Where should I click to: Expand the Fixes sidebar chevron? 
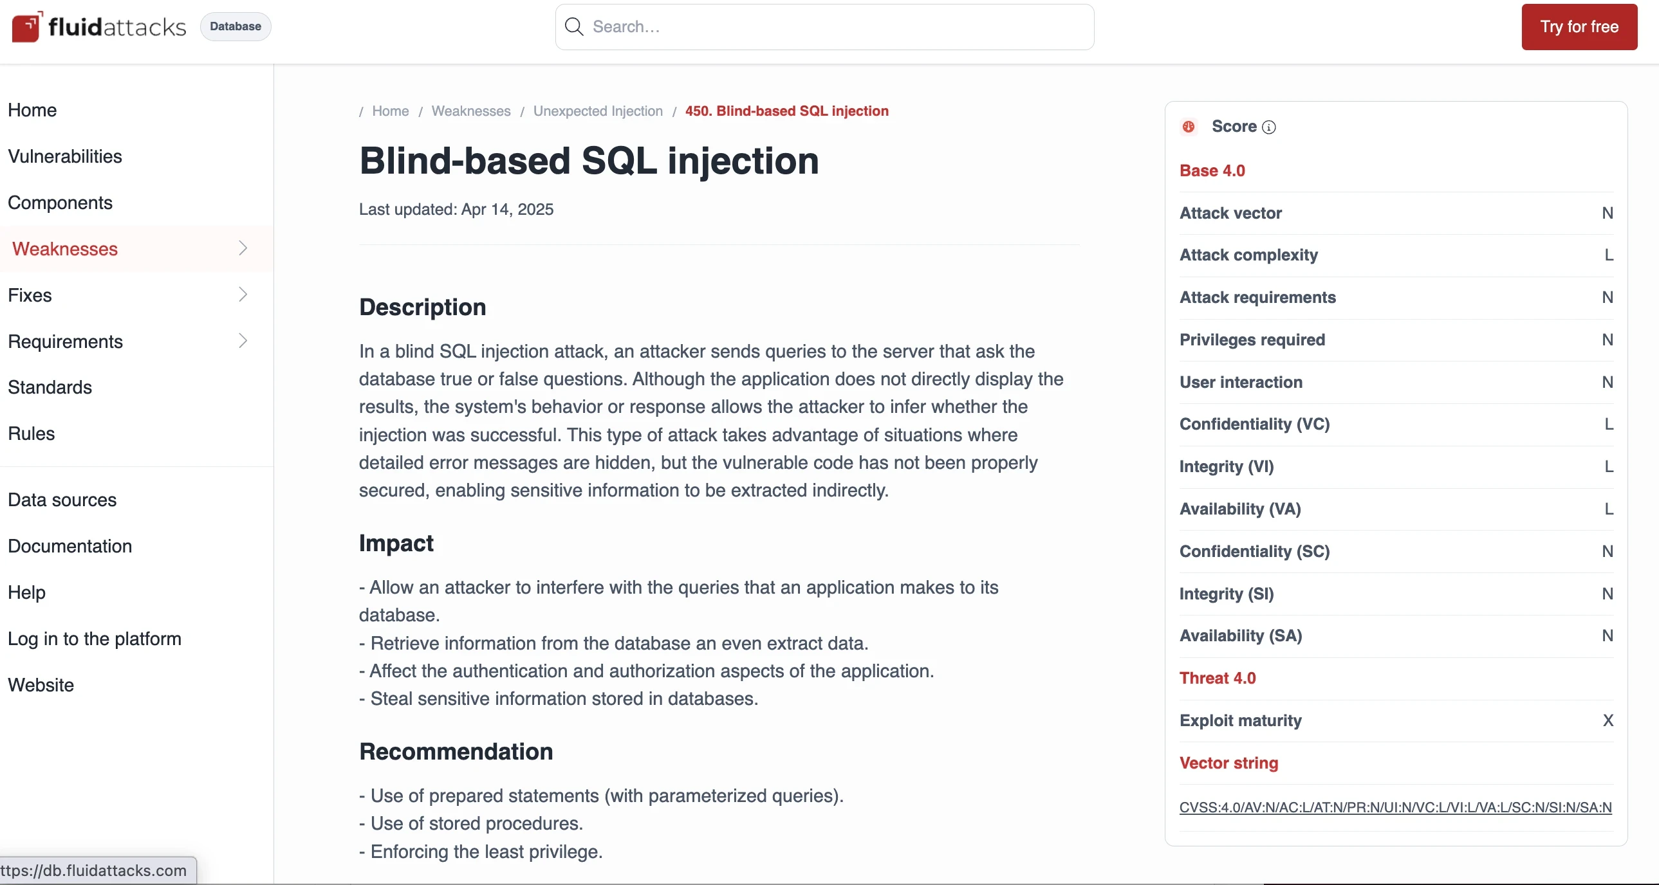pos(243,295)
